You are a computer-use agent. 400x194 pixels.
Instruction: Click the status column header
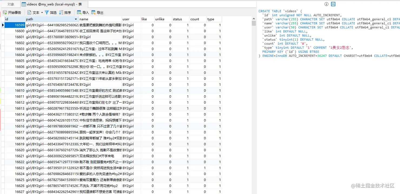pos(181,19)
